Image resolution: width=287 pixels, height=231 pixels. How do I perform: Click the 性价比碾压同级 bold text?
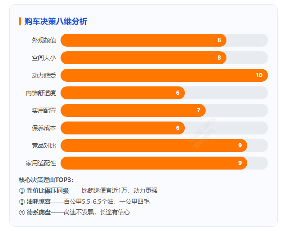tap(48, 191)
